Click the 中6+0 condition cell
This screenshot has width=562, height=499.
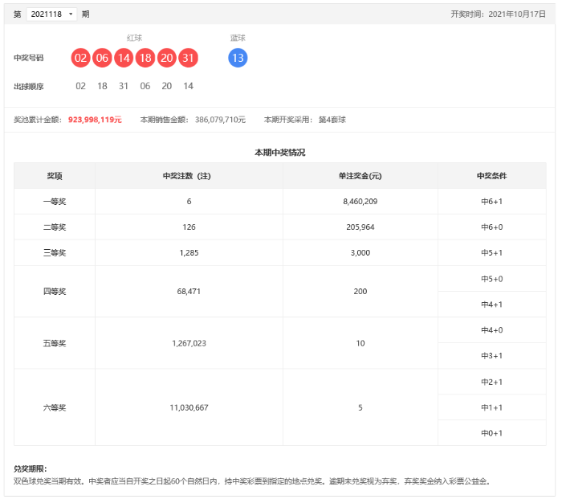click(491, 227)
